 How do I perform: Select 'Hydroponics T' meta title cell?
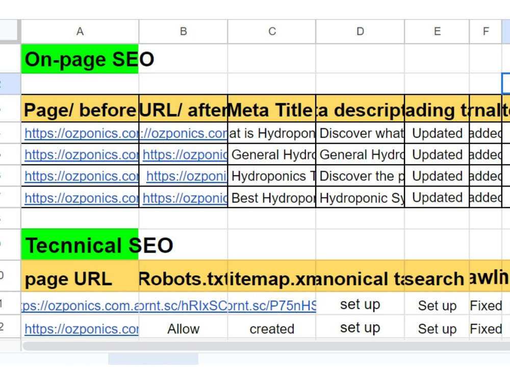272,176
